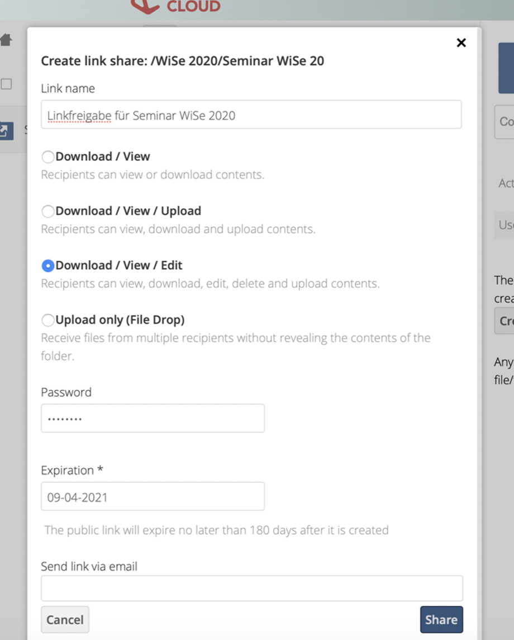The image size is (514, 640).
Task: Click the dark blue button at top right edge
Action: click(x=506, y=68)
